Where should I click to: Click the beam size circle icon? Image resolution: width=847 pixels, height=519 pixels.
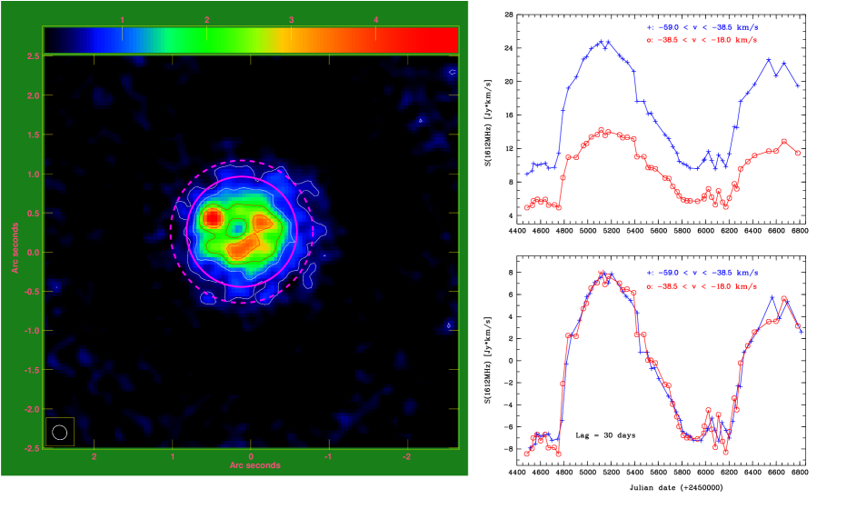point(59,432)
